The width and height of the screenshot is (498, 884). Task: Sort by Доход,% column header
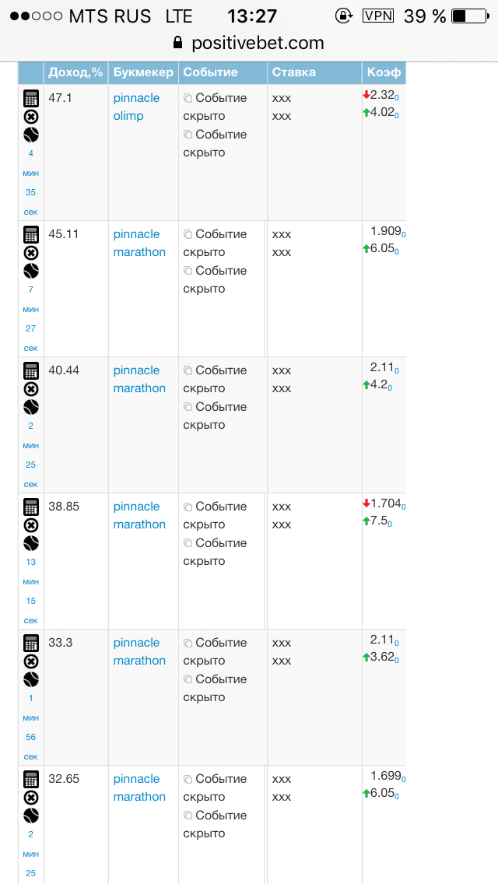[x=75, y=72]
